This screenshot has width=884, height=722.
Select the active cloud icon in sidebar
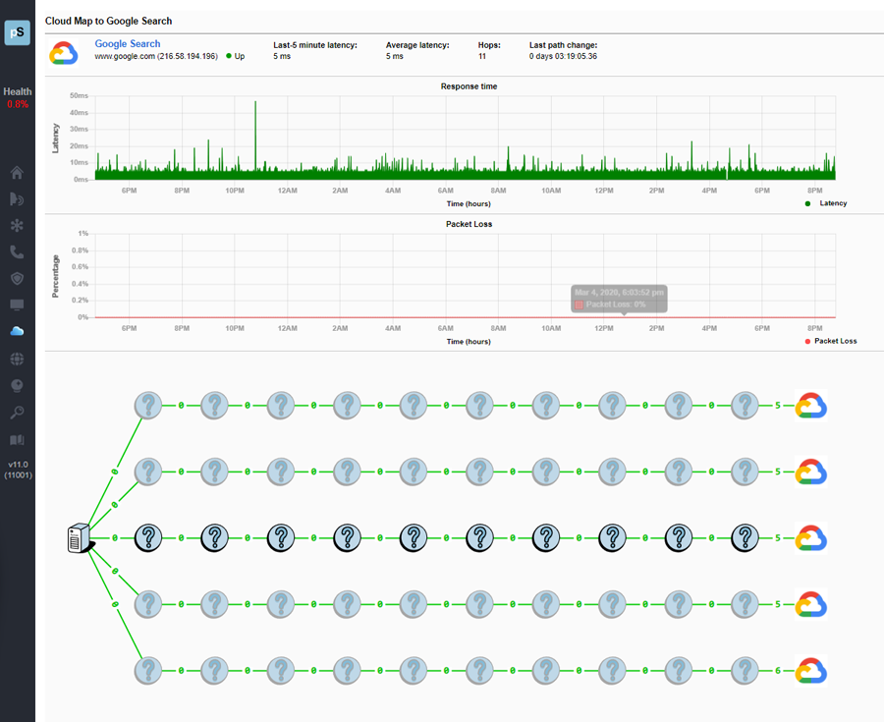pyautogui.click(x=17, y=332)
